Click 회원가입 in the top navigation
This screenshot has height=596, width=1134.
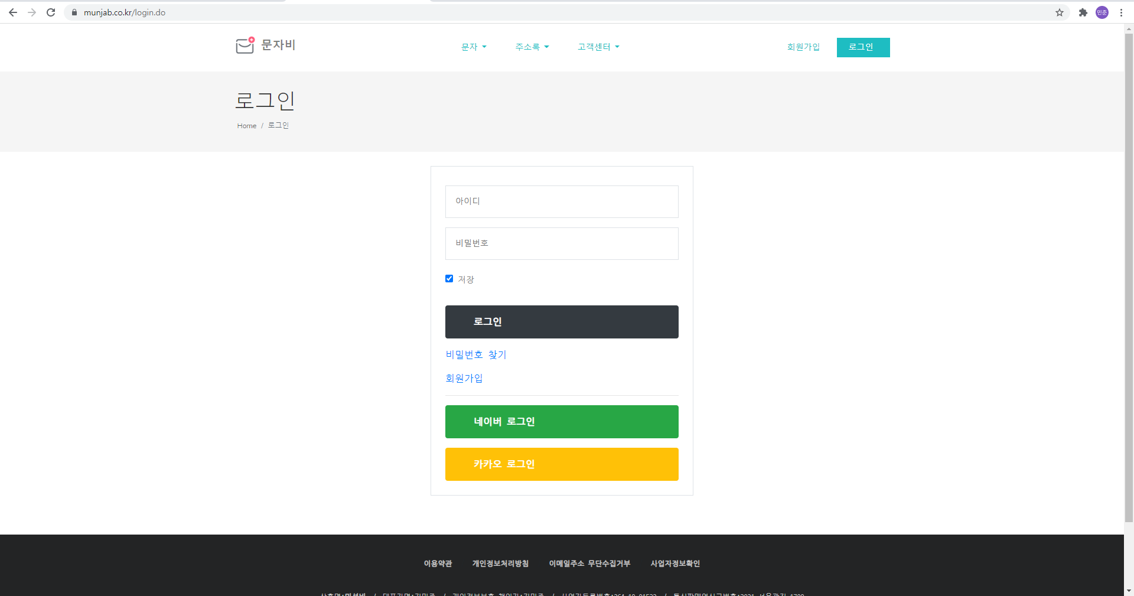[803, 47]
